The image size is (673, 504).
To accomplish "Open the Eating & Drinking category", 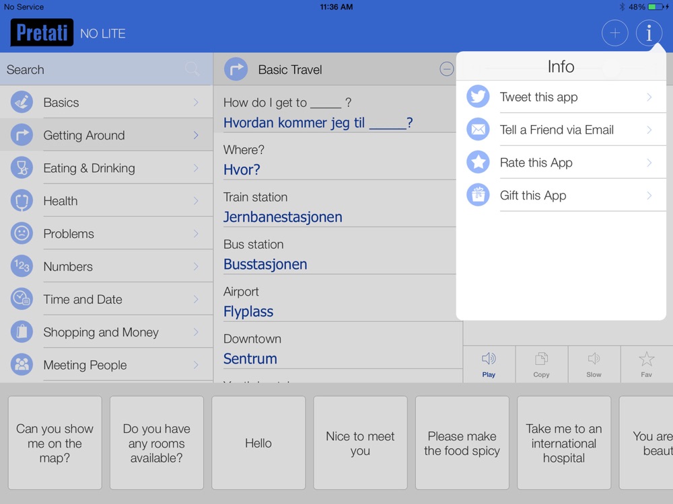I will (106, 168).
